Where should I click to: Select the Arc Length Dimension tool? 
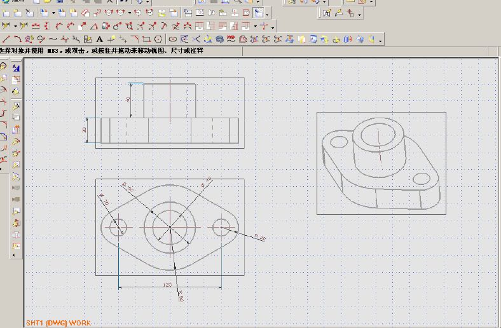click(x=187, y=26)
